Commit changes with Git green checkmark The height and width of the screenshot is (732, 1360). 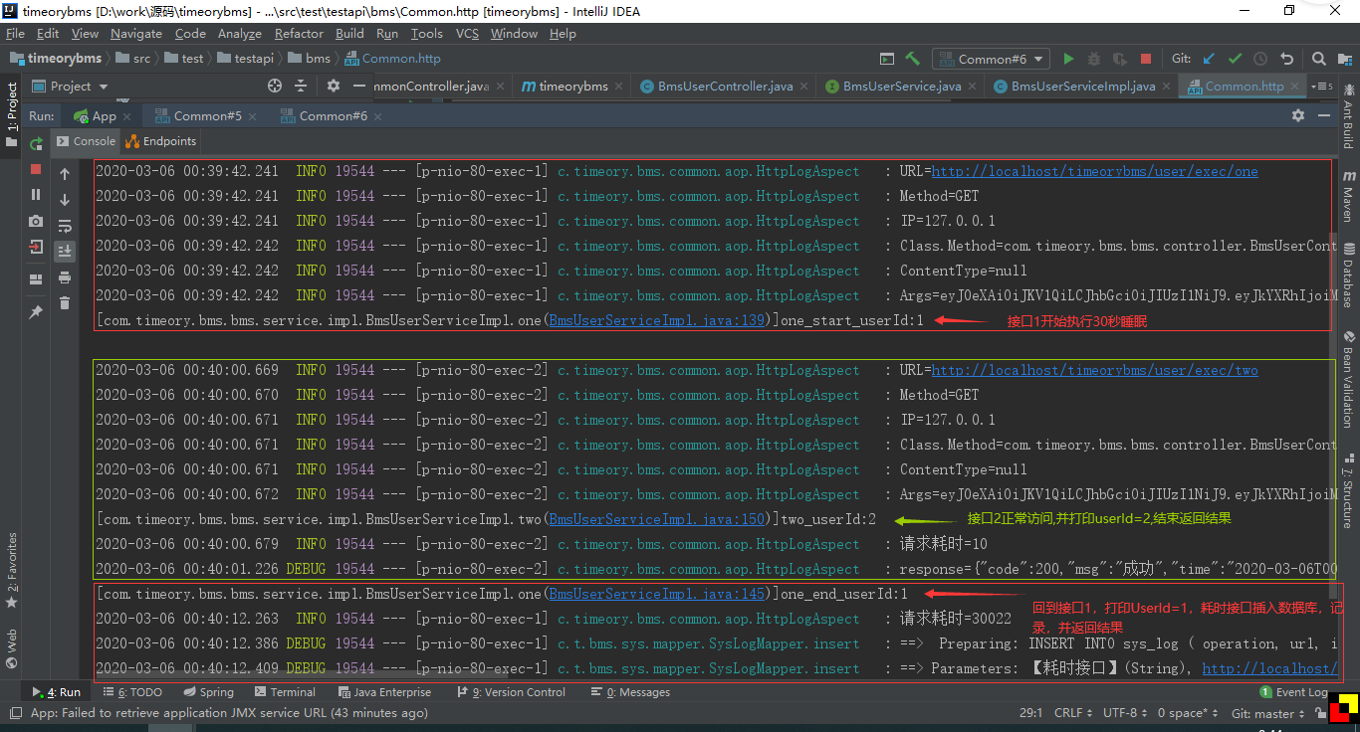click(1235, 59)
